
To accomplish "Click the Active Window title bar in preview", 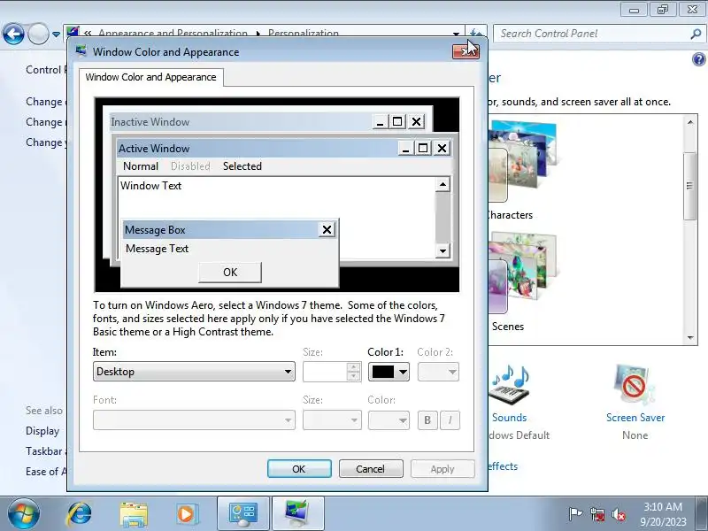I will pos(258,148).
